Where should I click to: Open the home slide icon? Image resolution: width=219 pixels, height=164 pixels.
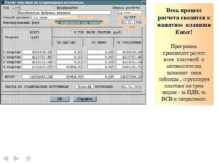[28, 159]
